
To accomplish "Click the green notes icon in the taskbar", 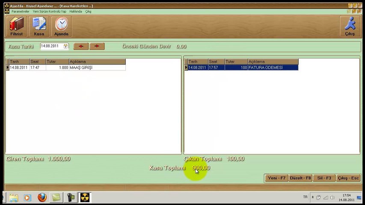I will coord(56,198).
